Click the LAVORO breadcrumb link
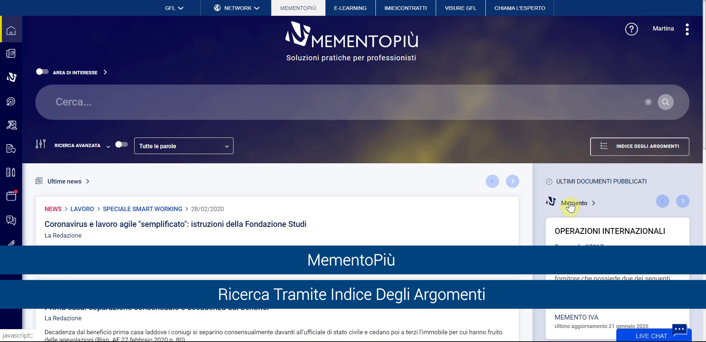The width and height of the screenshot is (706, 342). [82, 209]
